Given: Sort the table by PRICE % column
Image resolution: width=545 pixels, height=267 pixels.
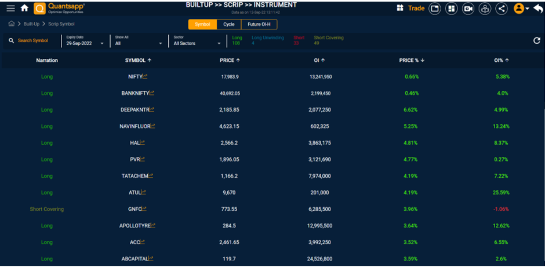Looking at the screenshot, I should click(412, 60).
